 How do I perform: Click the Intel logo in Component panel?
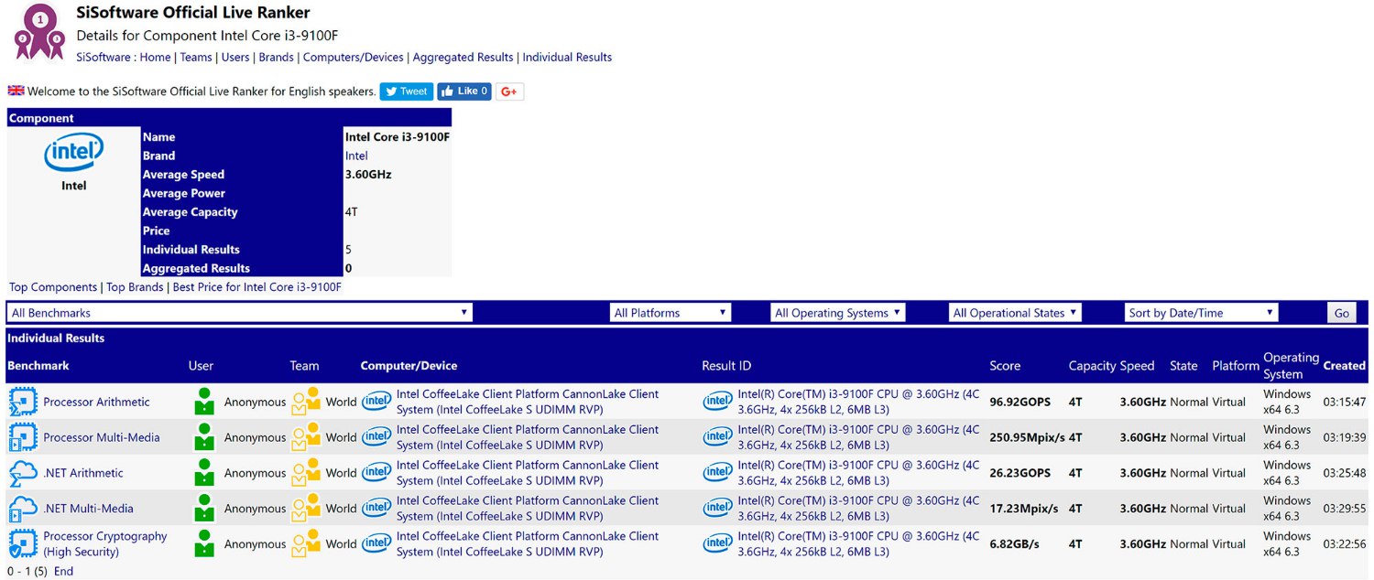(x=73, y=153)
